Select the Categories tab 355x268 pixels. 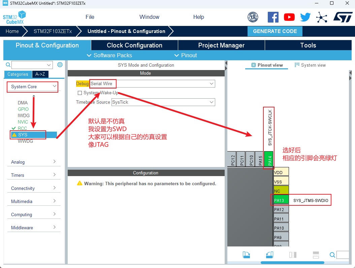(x=18, y=74)
